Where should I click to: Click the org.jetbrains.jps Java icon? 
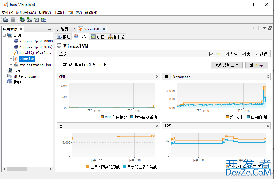(x=16, y=65)
